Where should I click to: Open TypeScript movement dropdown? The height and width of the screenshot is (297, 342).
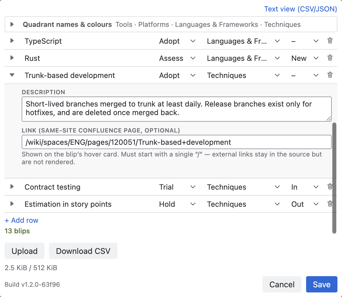305,41
